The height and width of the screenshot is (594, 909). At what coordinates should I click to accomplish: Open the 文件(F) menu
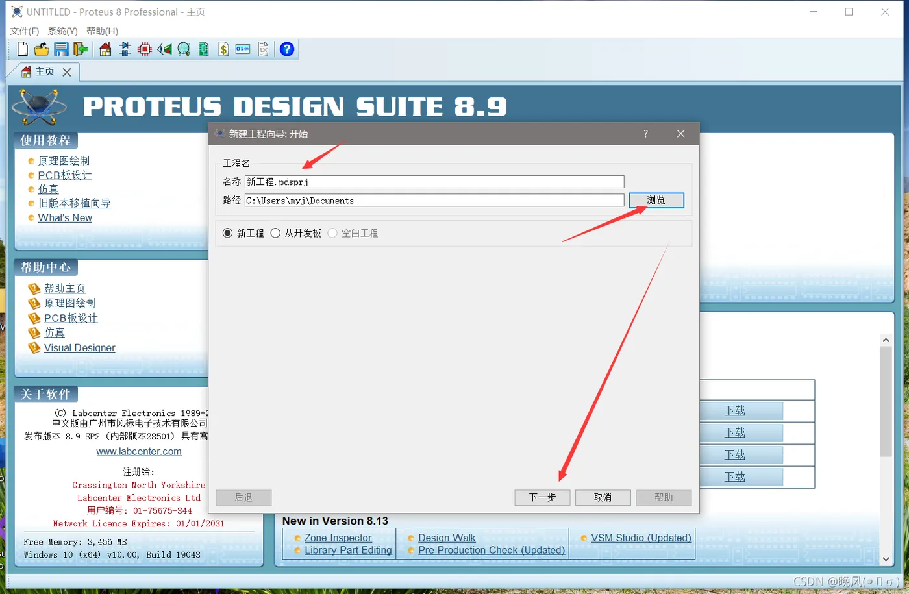click(25, 31)
